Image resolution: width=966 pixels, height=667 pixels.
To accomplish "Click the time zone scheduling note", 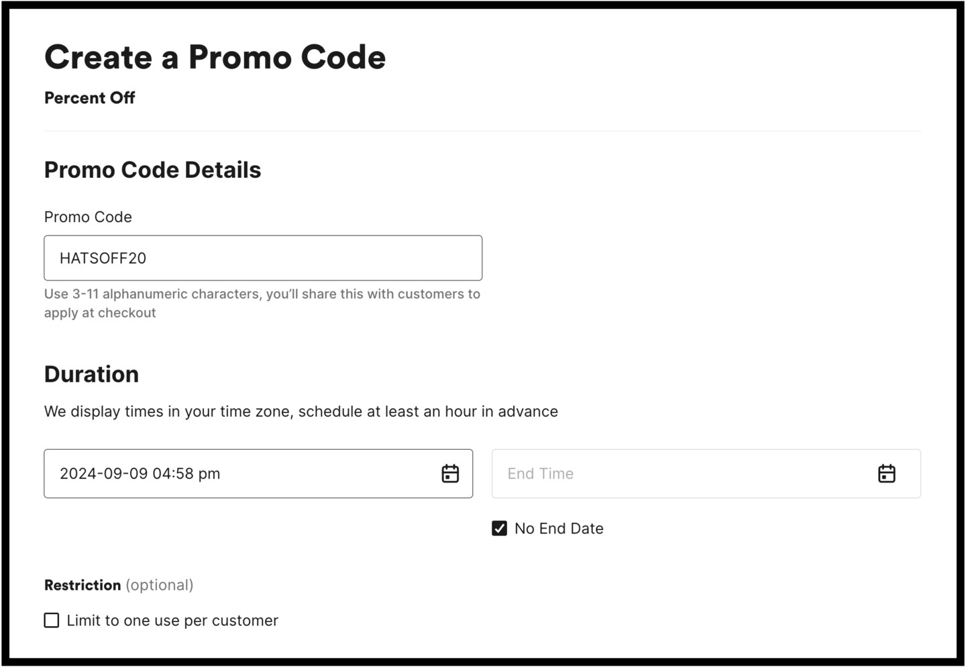I will click(x=301, y=412).
